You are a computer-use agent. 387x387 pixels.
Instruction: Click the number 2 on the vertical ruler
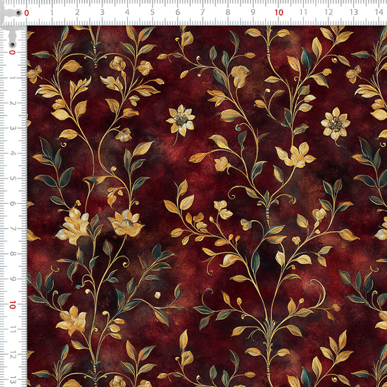pos(13,103)
